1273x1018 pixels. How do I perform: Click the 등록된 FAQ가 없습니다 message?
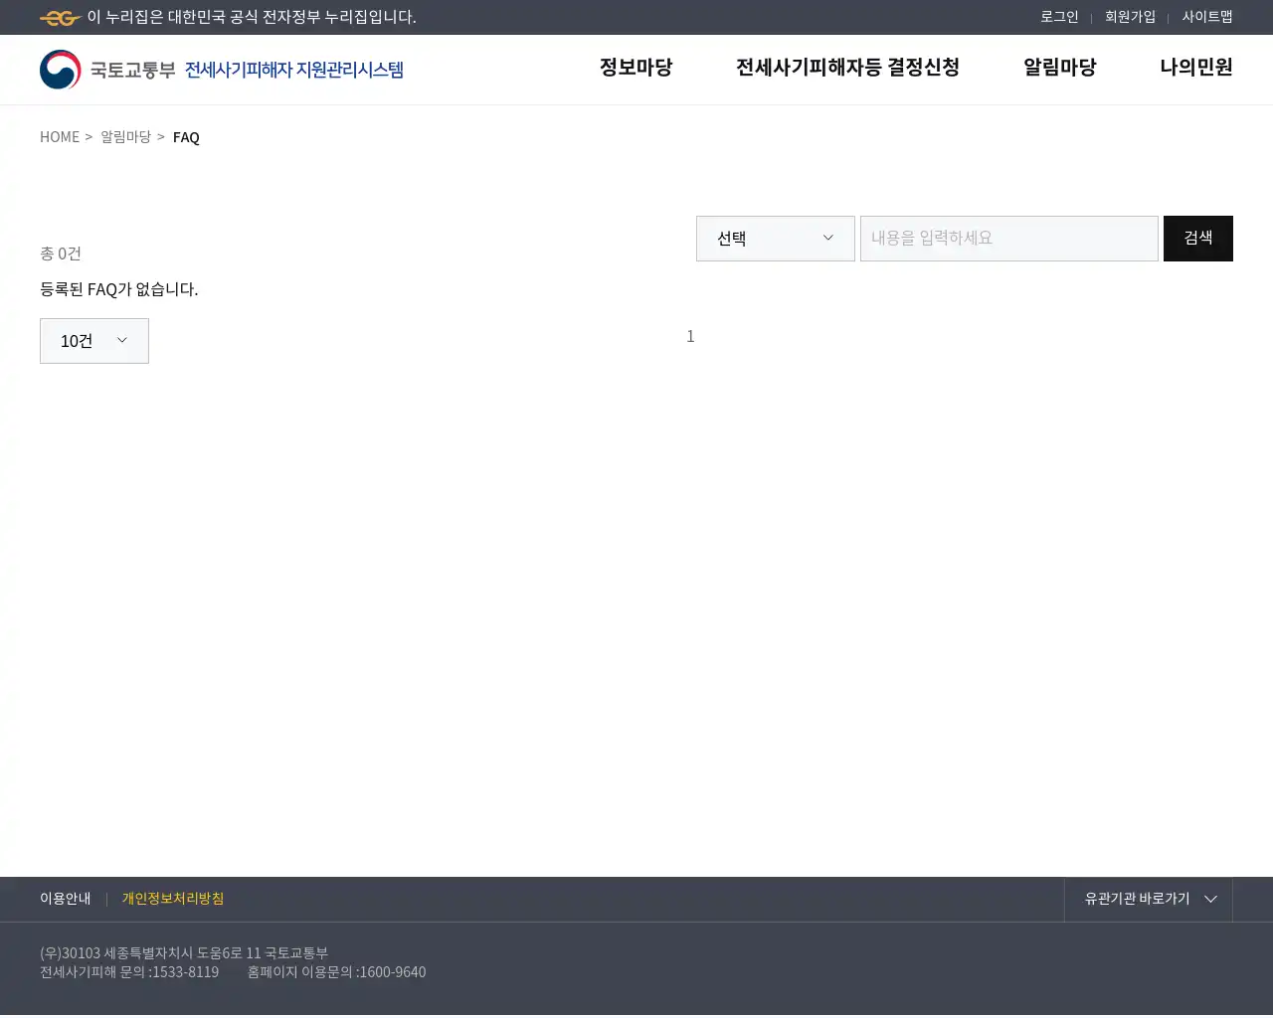tap(119, 289)
